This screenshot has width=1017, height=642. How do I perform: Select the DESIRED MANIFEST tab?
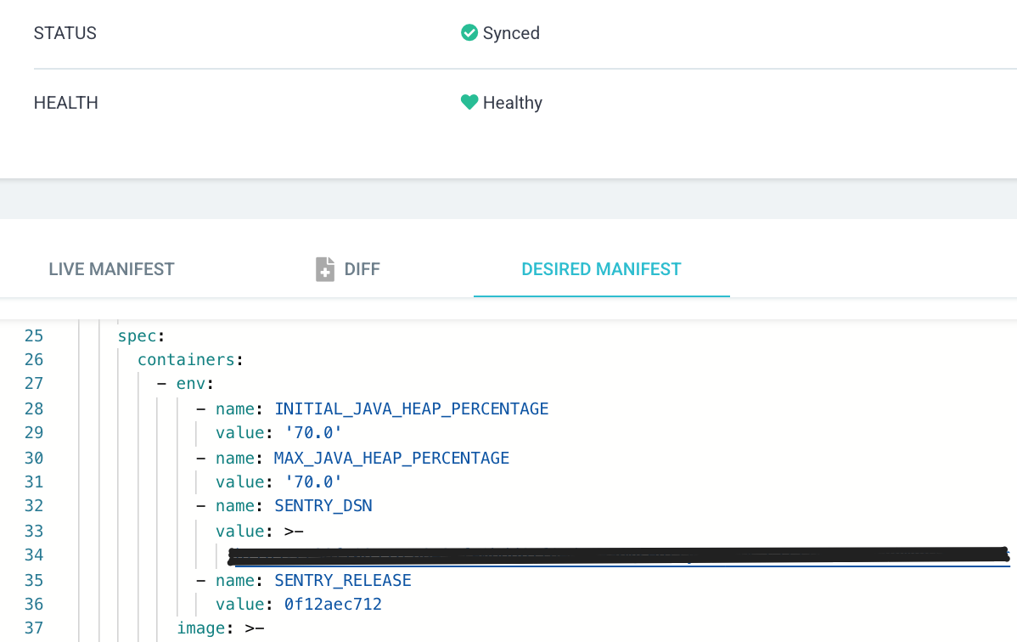click(x=601, y=268)
